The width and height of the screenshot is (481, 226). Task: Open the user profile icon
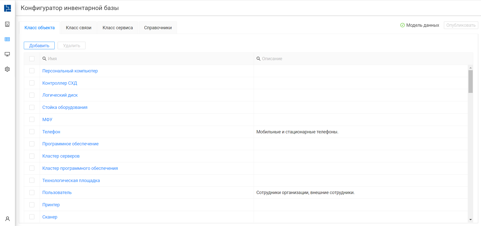pyautogui.click(x=8, y=219)
